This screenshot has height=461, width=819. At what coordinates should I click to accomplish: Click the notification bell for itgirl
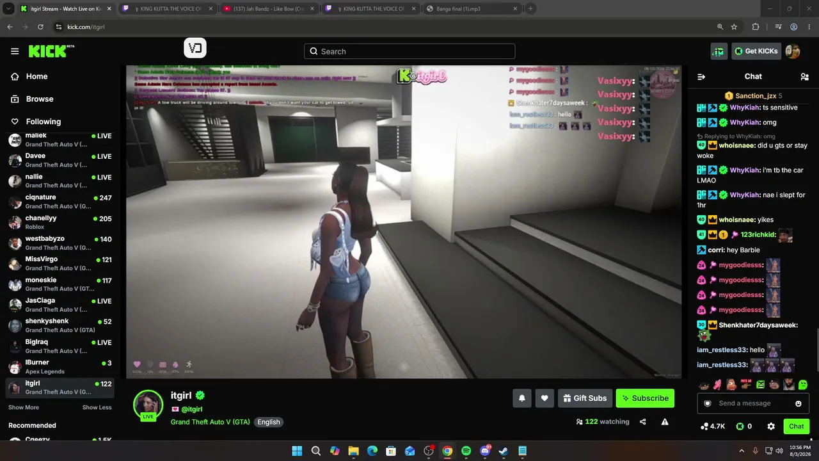[522, 398]
